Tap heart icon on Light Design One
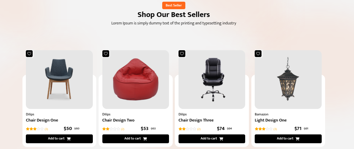 (258, 54)
